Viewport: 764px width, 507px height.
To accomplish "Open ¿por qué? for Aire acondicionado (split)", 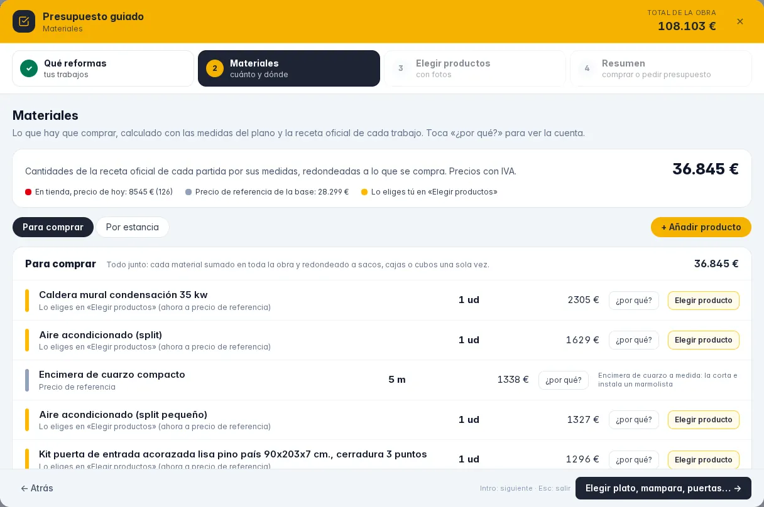I will pos(634,340).
